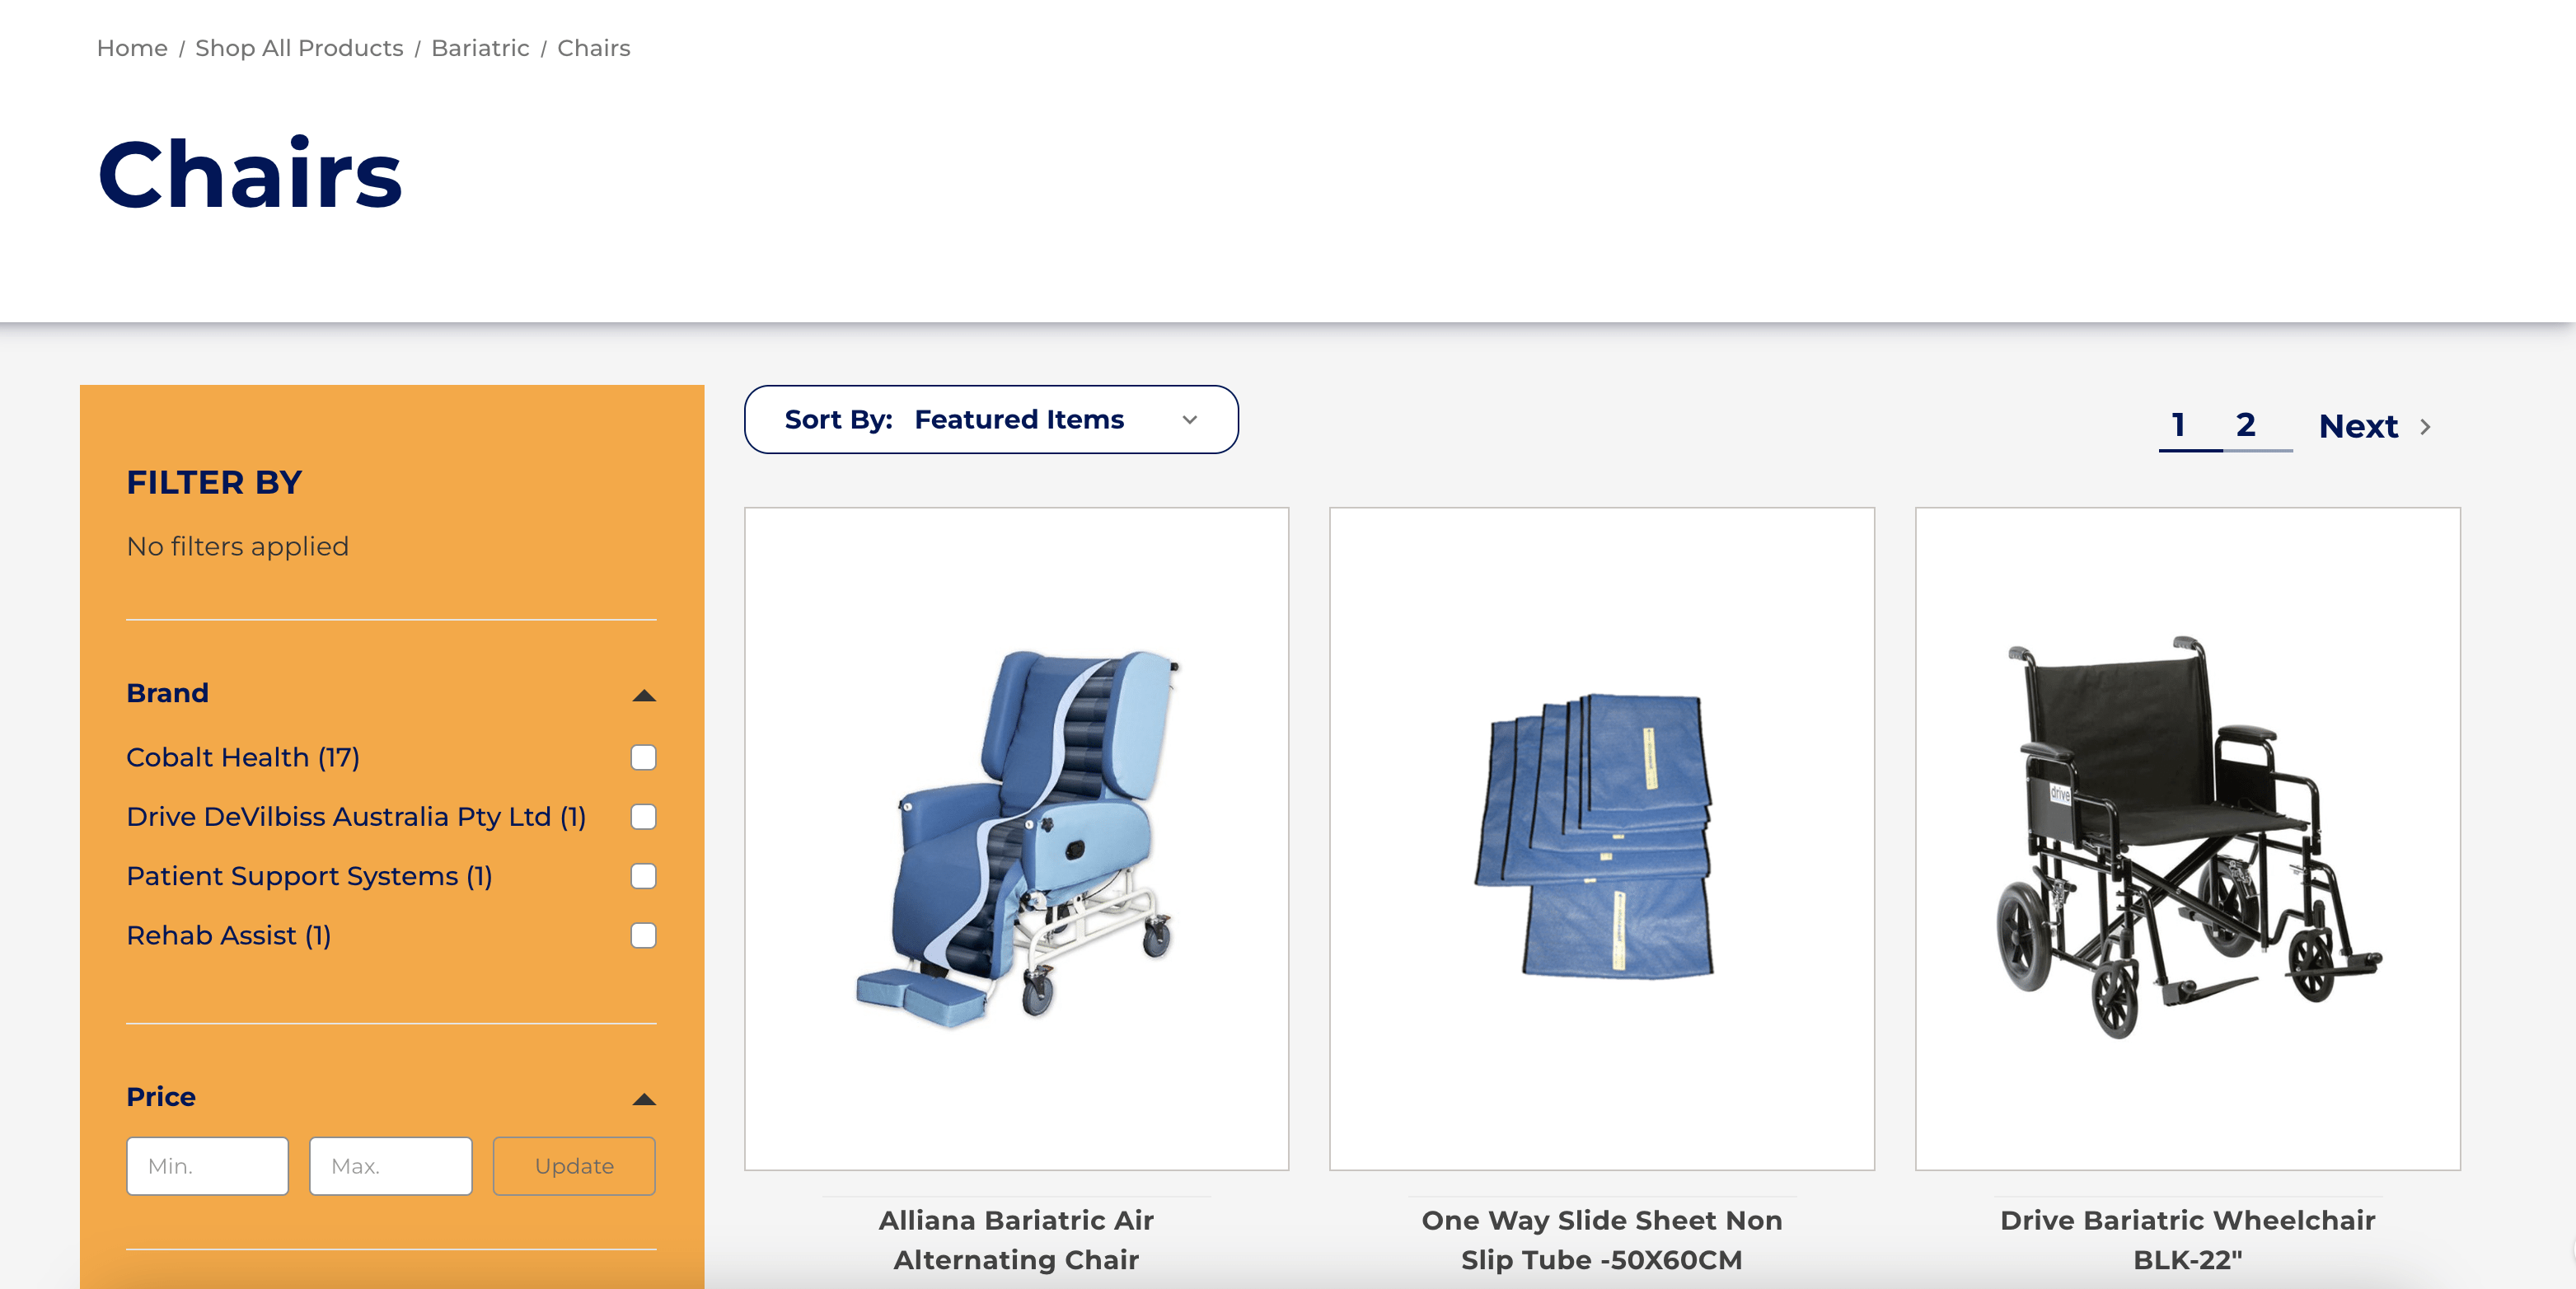Click the Next page chevron icon
The image size is (2576, 1289).
coord(2425,426)
